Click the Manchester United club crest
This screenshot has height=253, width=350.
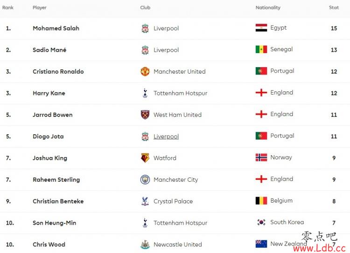tap(145, 72)
